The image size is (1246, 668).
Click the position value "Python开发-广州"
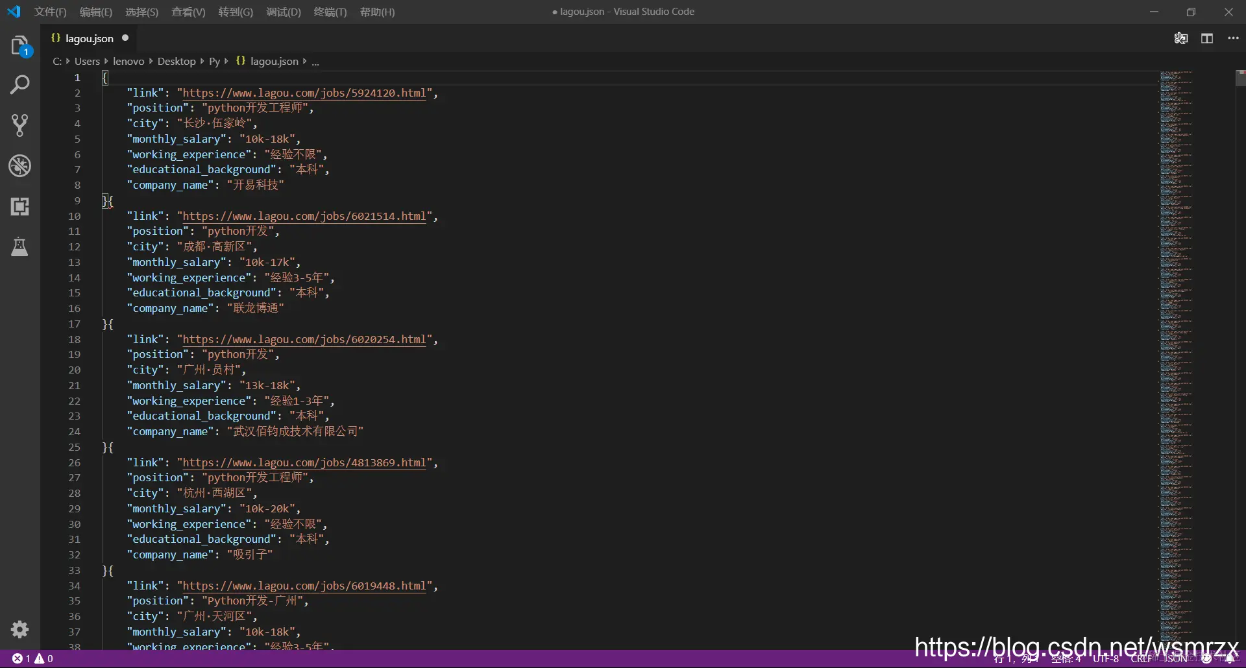tap(253, 601)
